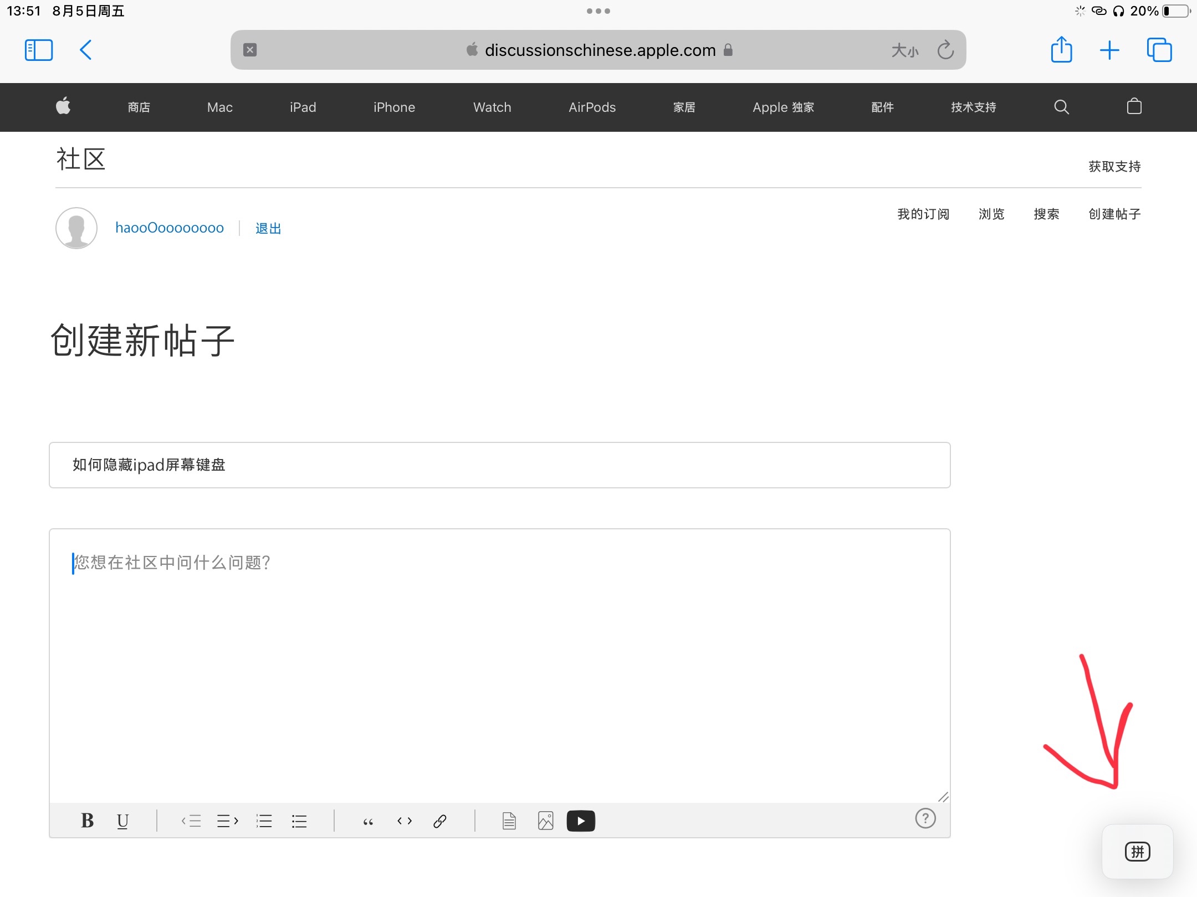Insert a bulleted list
The width and height of the screenshot is (1197, 897).
tap(299, 821)
